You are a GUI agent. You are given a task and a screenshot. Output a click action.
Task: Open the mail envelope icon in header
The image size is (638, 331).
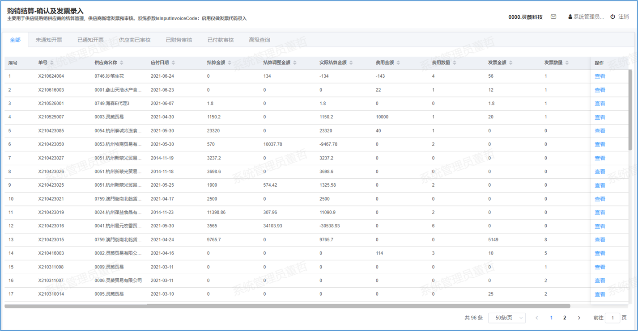(553, 17)
